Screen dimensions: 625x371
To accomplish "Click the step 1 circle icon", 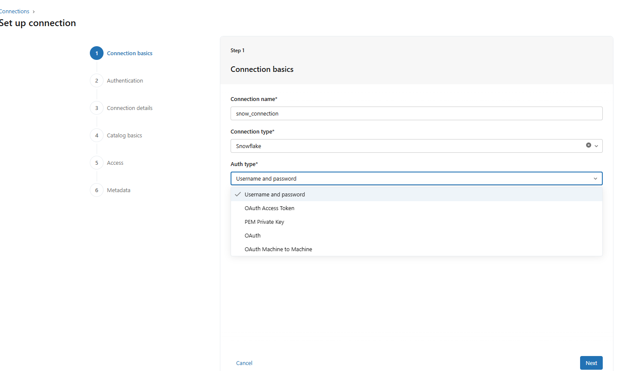I will (x=97, y=53).
